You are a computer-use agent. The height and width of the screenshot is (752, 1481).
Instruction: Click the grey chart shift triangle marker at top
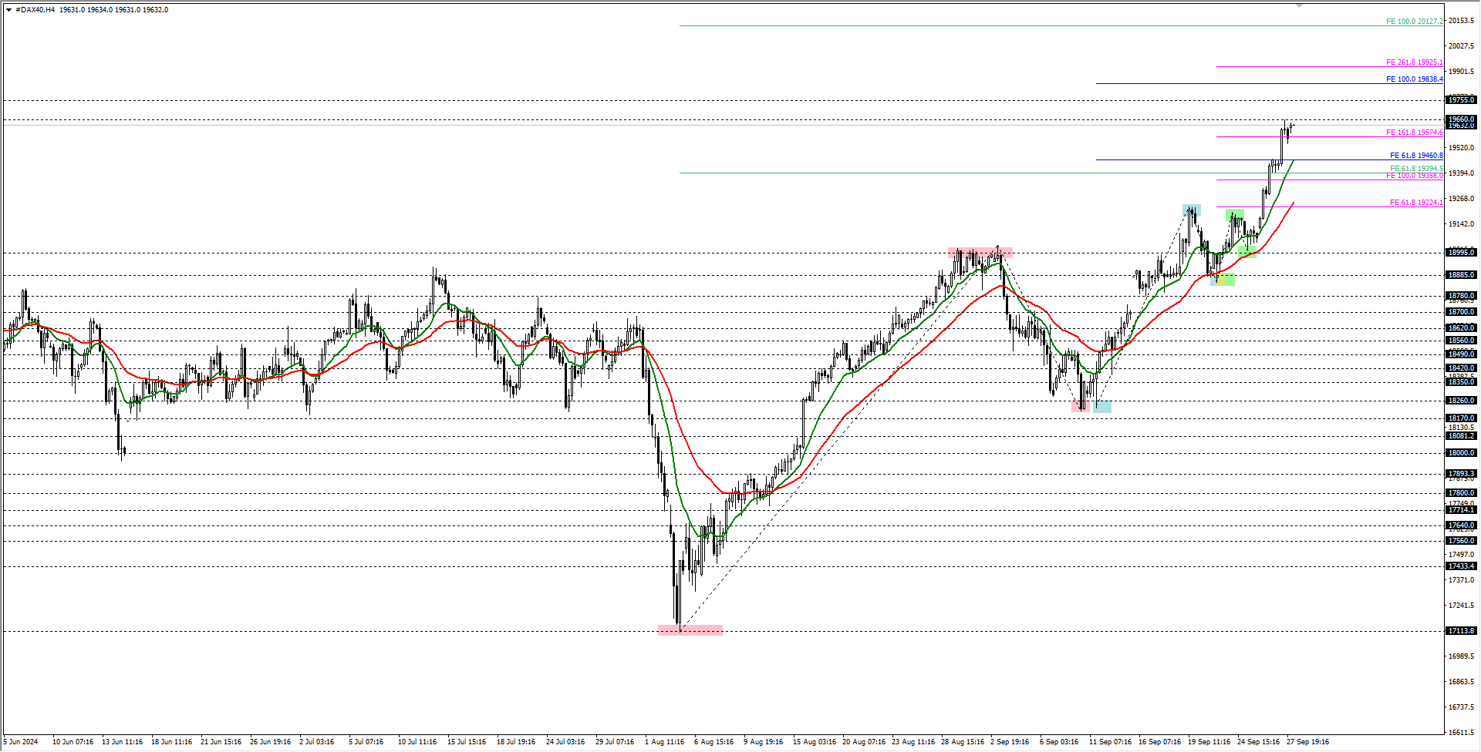click(x=1299, y=5)
